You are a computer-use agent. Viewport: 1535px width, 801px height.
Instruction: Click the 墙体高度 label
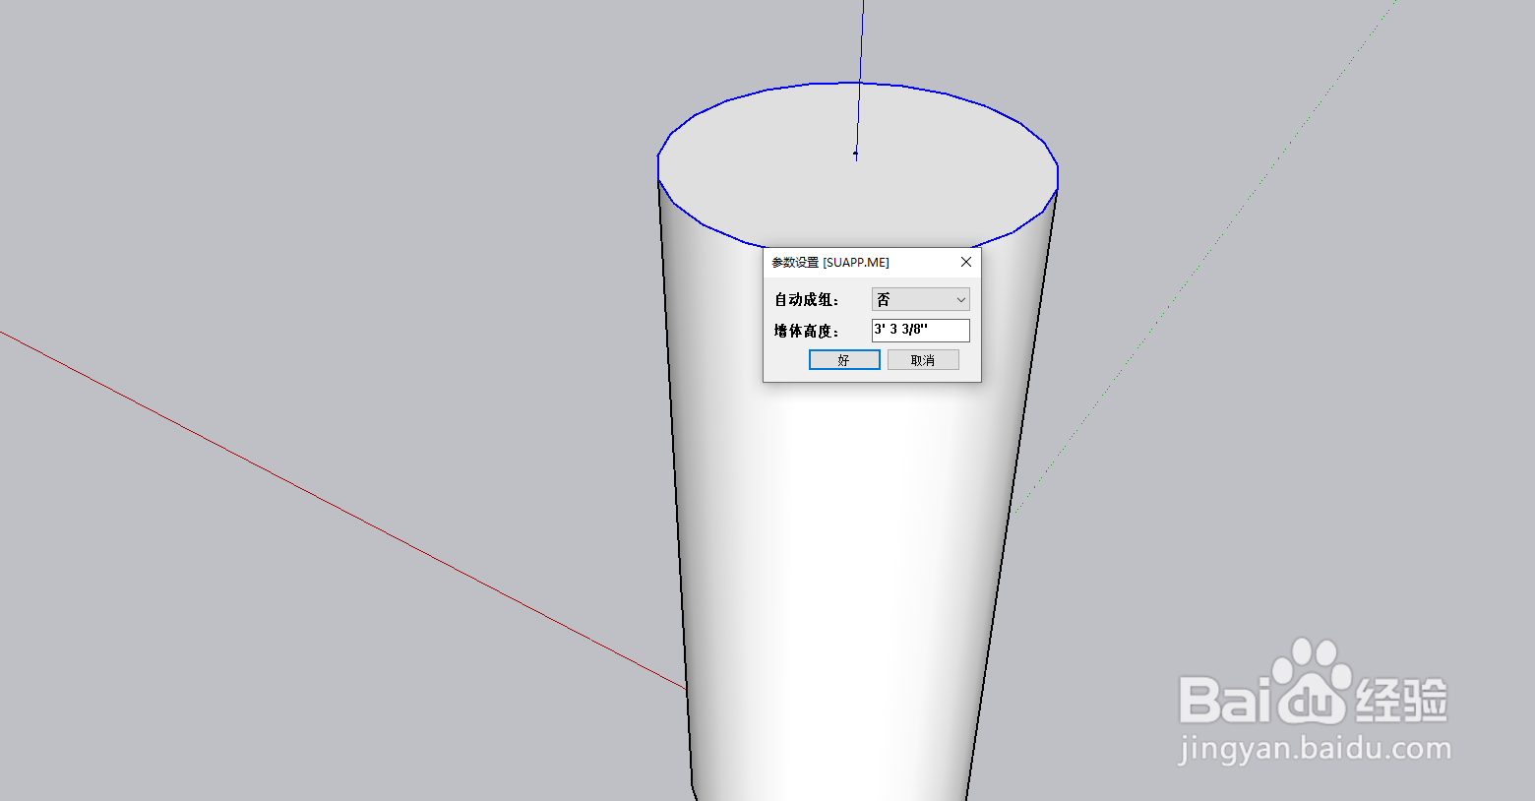click(x=806, y=331)
